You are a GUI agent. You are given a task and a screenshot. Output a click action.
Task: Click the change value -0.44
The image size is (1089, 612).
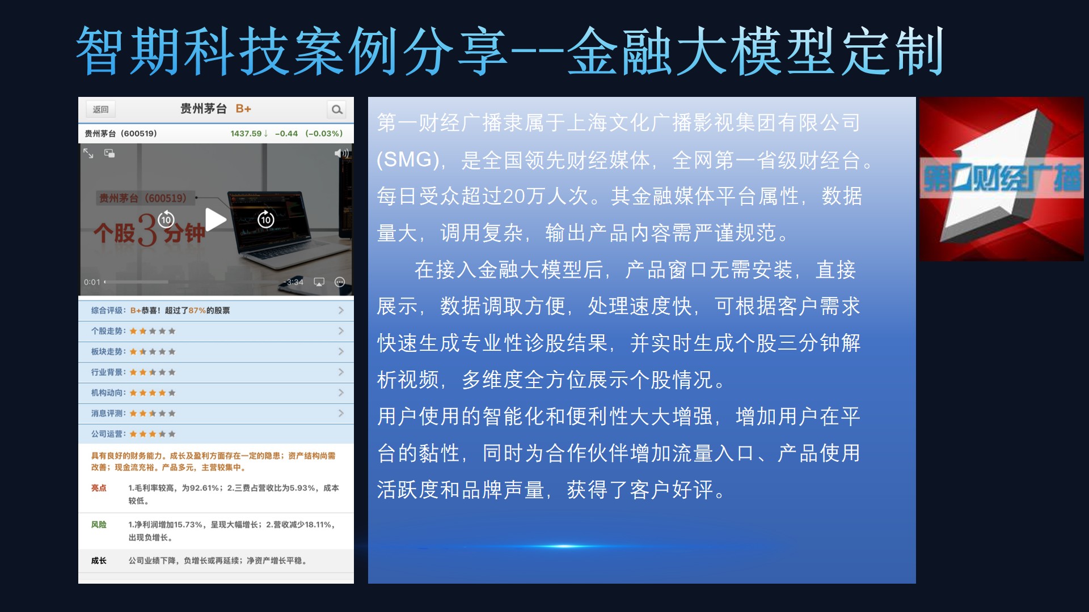point(286,134)
